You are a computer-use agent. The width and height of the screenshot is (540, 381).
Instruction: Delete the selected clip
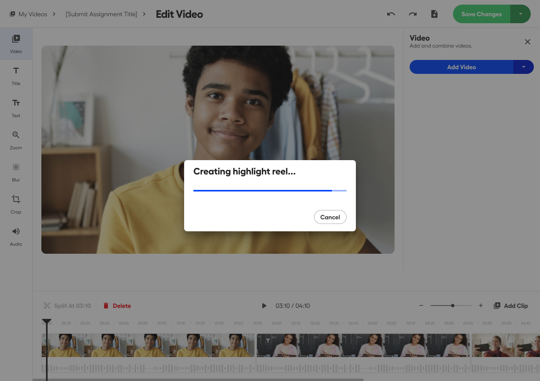[x=117, y=306]
